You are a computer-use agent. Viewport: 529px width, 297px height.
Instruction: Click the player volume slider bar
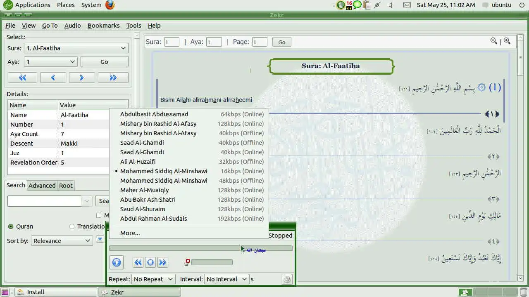(212, 262)
